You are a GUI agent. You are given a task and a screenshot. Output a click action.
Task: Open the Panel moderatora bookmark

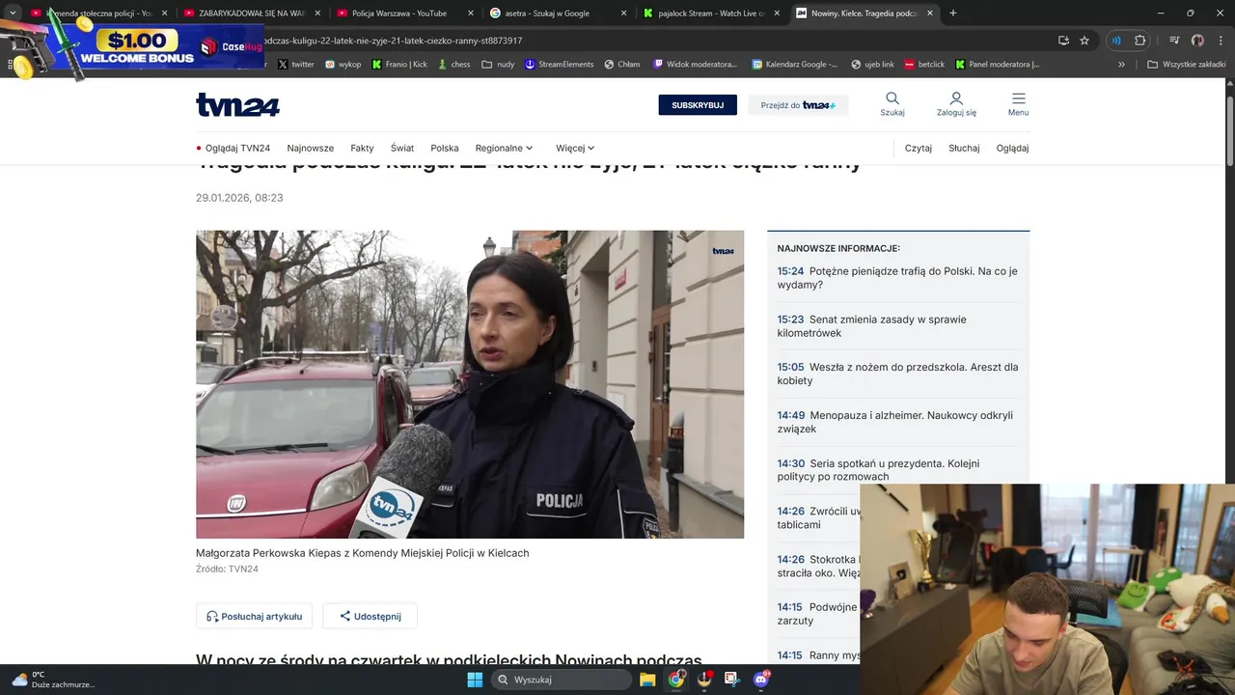click(998, 65)
